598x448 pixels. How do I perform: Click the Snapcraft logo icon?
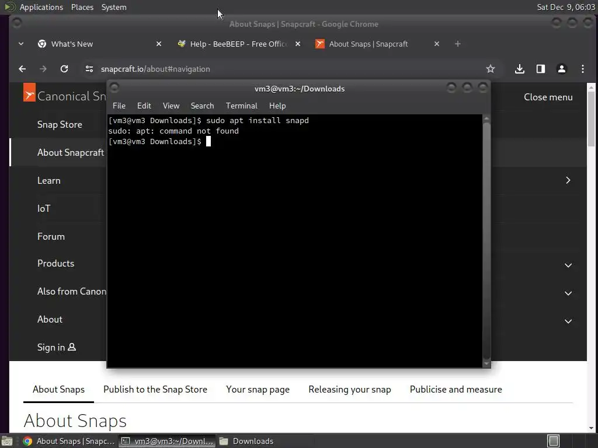point(29,93)
